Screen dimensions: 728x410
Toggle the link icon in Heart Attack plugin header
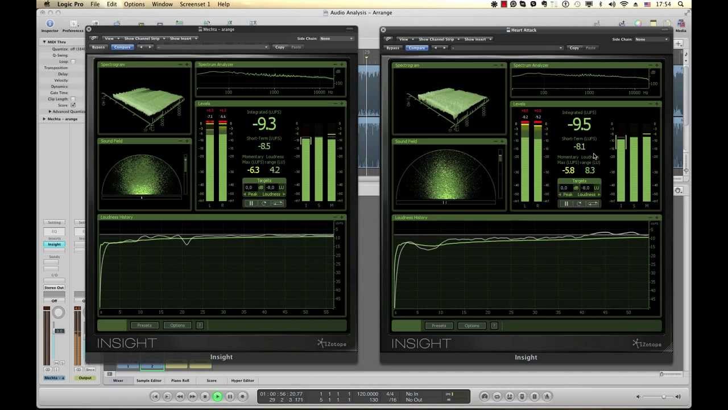click(388, 39)
